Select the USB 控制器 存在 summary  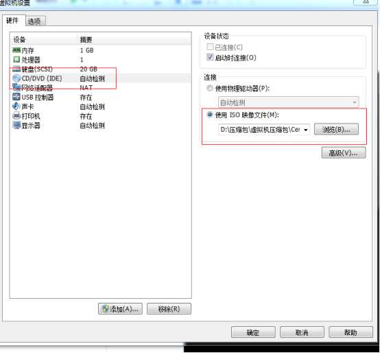pos(86,98)
